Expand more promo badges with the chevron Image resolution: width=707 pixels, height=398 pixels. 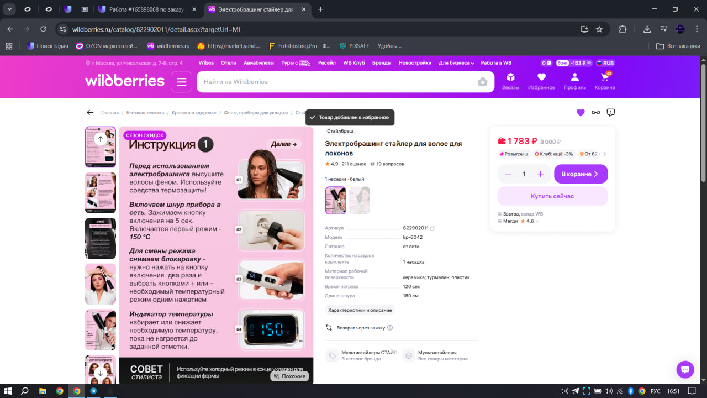point(605,154)
